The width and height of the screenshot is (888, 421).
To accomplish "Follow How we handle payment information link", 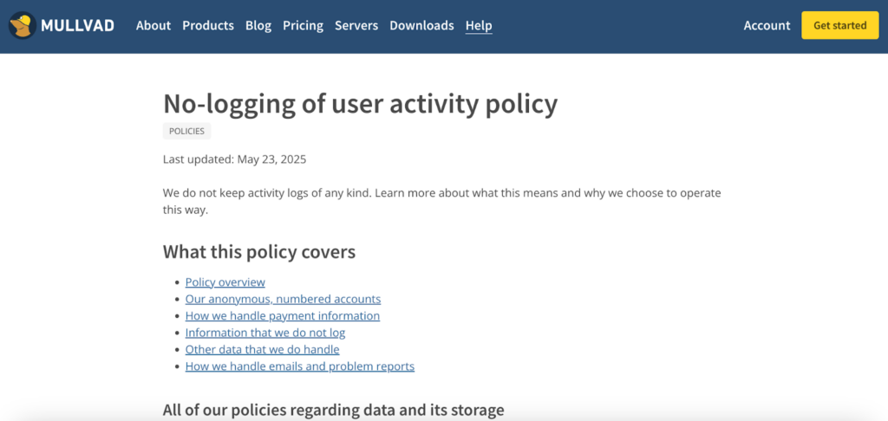I will [283, 315].
